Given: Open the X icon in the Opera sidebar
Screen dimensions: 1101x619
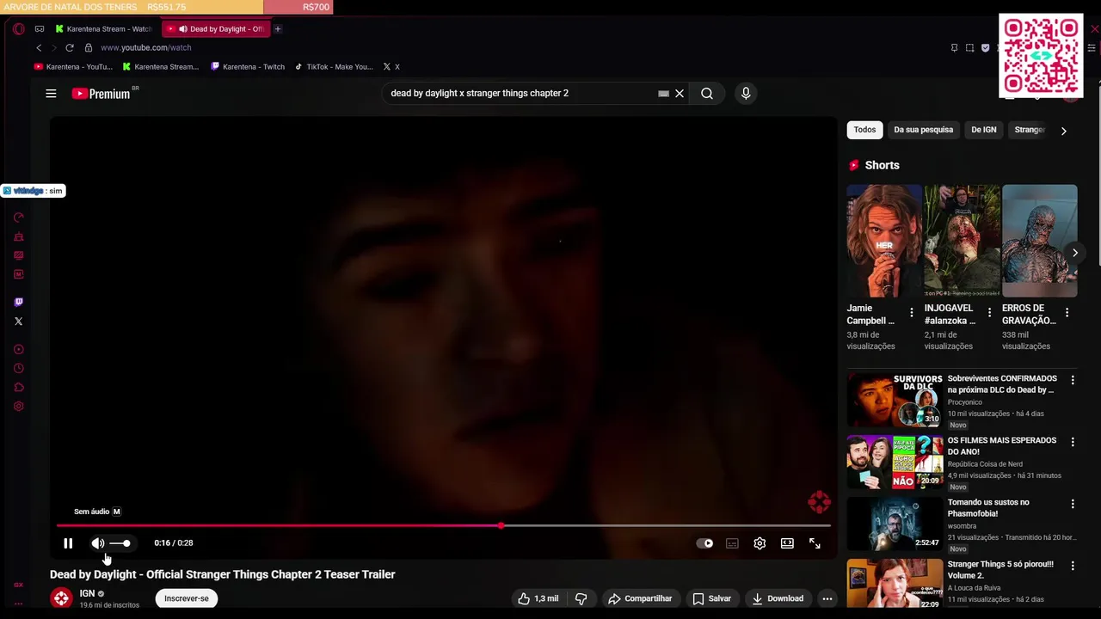Looking at the screenshot, I should point(19,322).
